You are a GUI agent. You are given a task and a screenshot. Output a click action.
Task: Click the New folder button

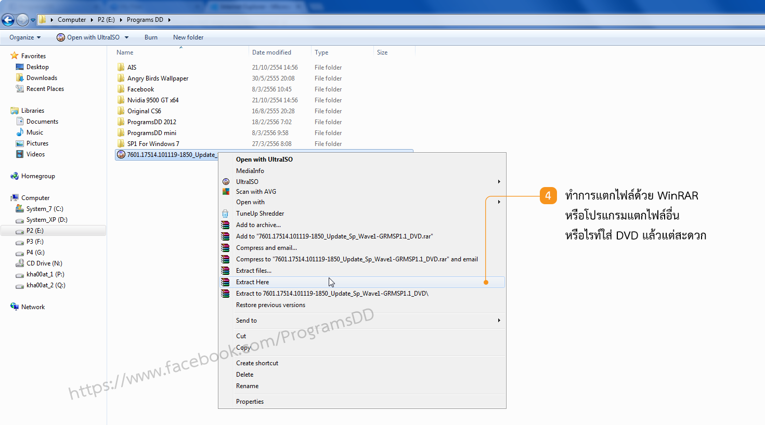[x=188, y=37]
